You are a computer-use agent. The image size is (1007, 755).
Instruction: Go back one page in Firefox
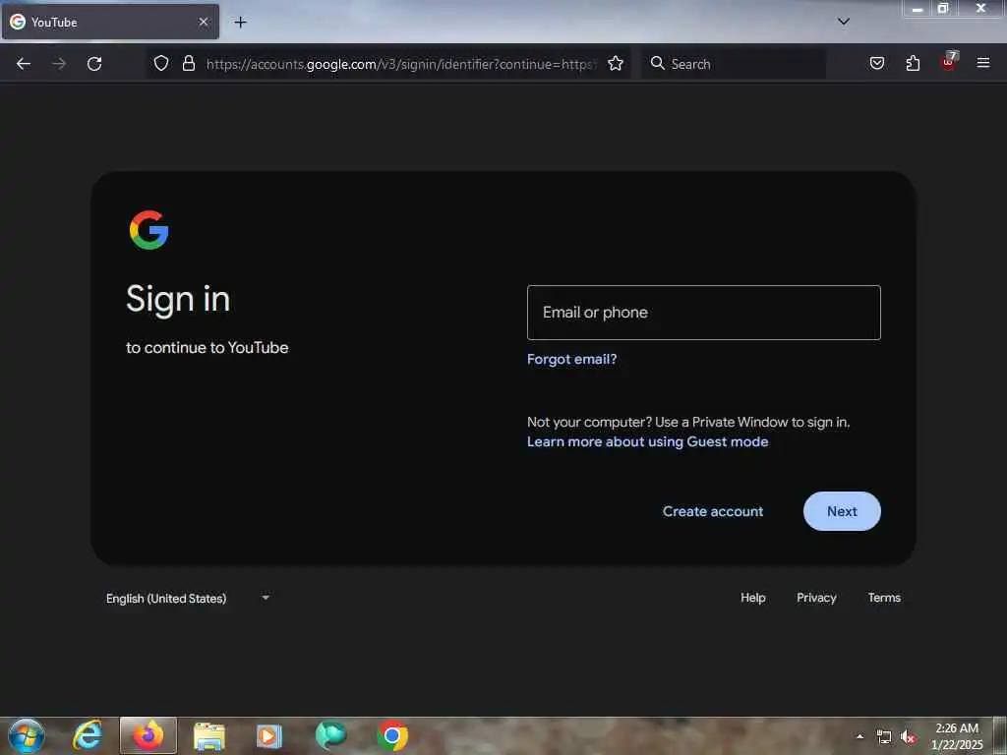24,64
